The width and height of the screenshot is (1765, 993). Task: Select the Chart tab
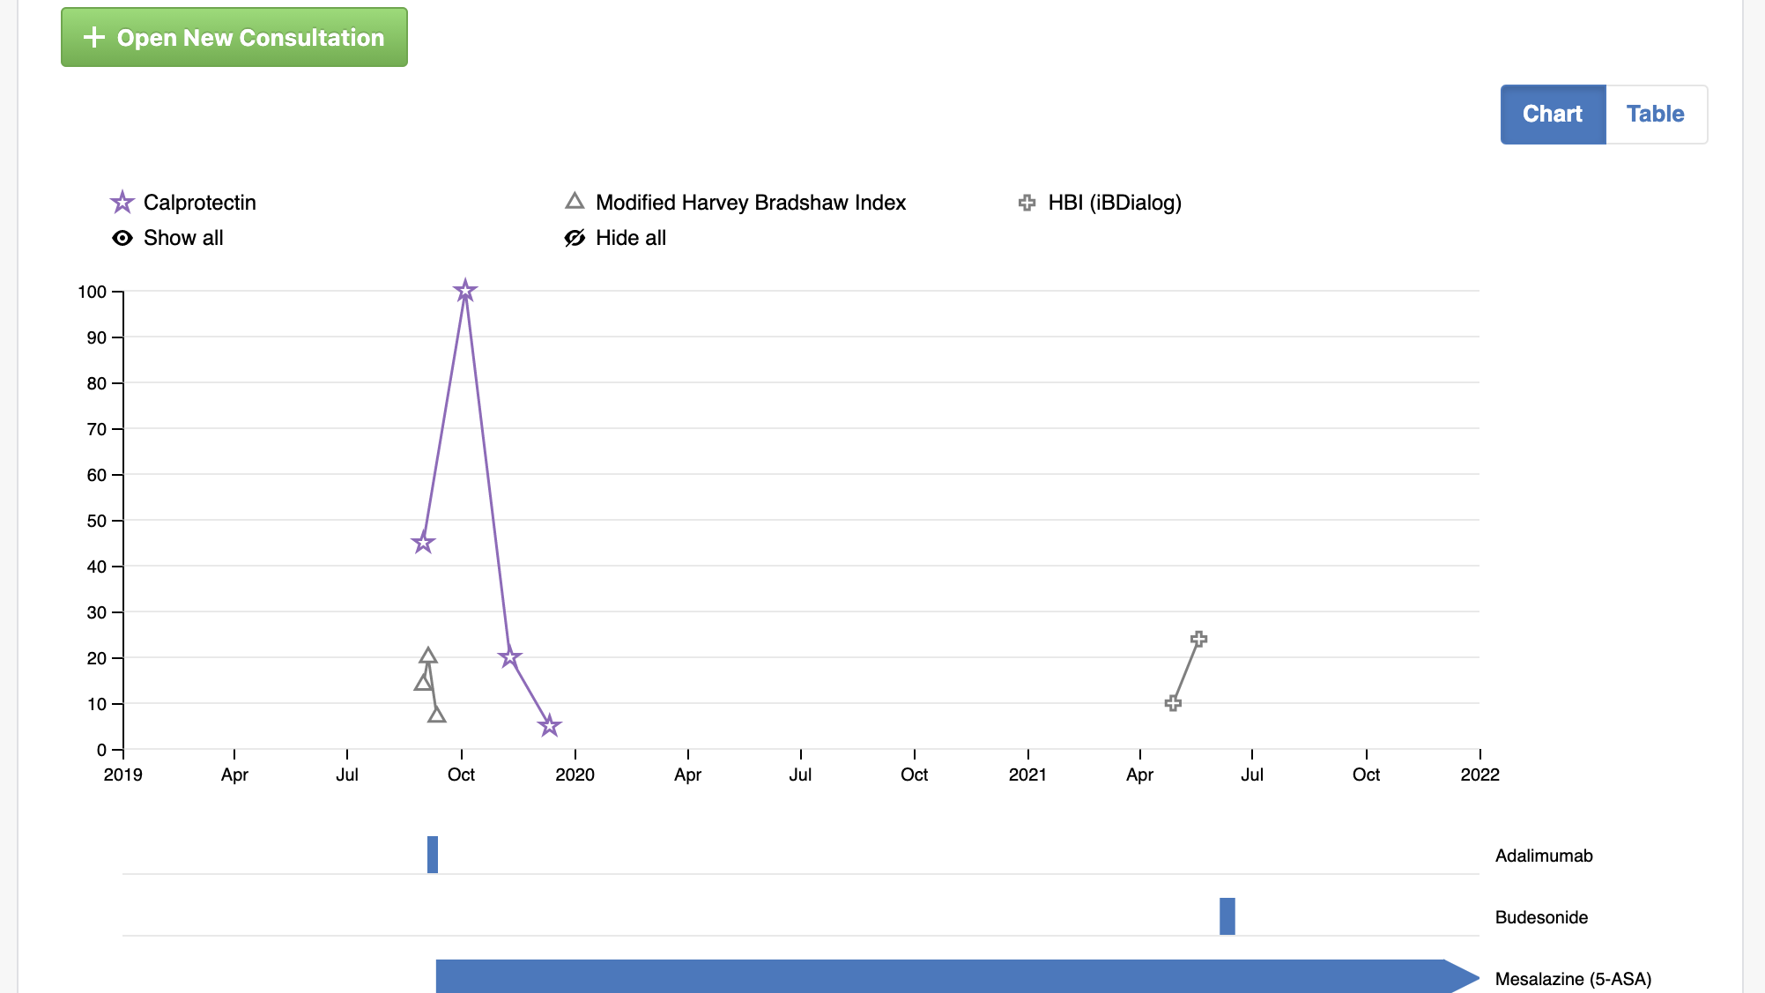pyautogui.click(x=1552, y=114)
